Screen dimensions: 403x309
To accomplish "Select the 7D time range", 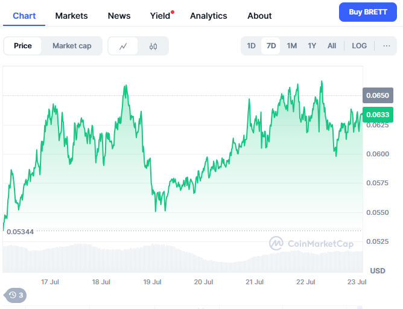I will (271, 45).
